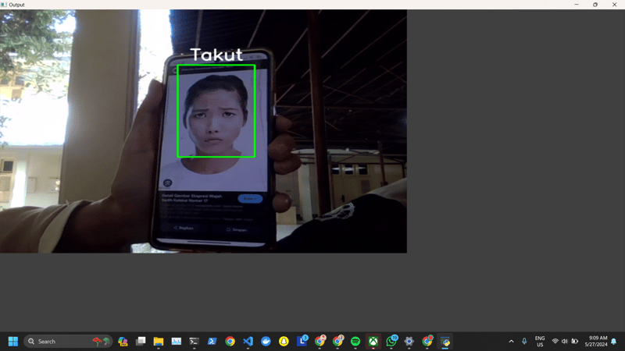Click the webcam video frame in Output window
This screenshot has width=625, height=351.
pos(203,131)
